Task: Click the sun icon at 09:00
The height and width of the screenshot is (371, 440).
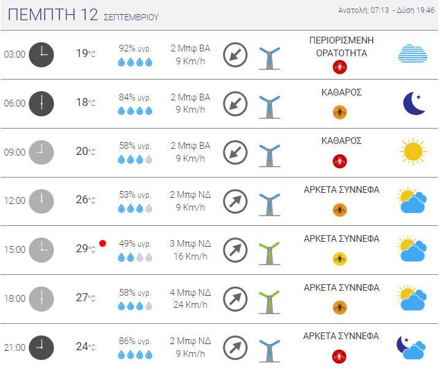Action: (413, 151)
